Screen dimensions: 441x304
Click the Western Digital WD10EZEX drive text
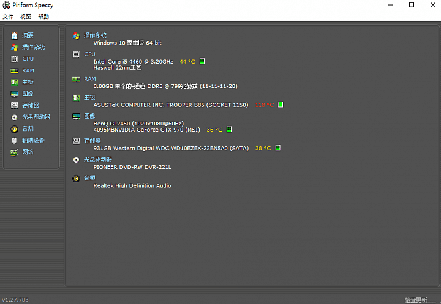click(171, 148)
